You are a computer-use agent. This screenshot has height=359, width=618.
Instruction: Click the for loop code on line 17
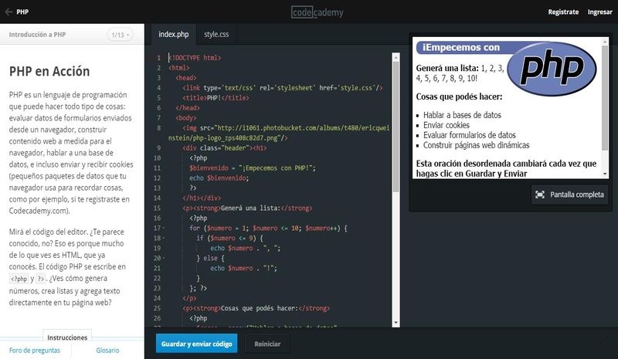click(x=268, y=229)
